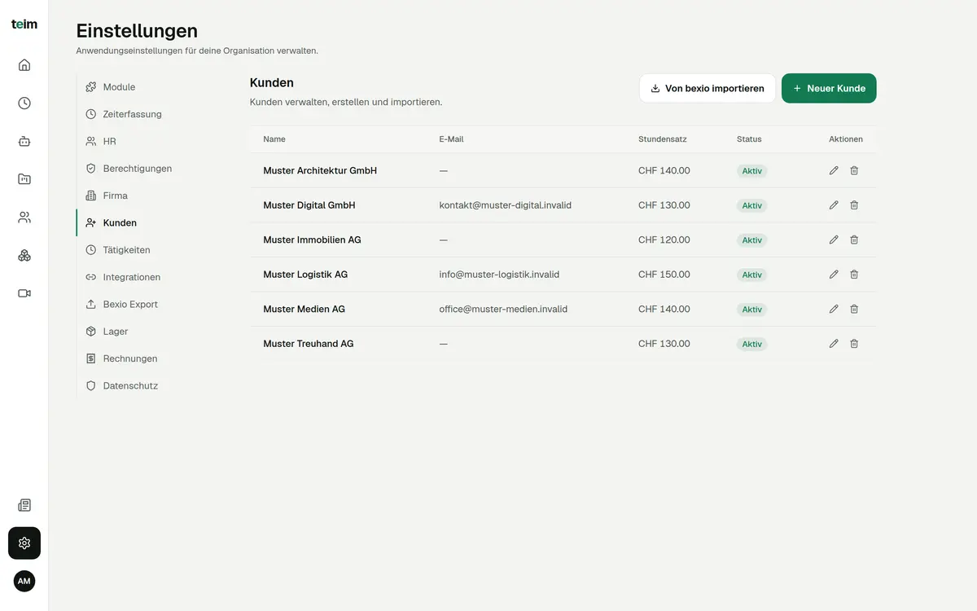This screenshot has height=611, width=977.
Task: Click Aktiv badge for Muster Treuhand AG
Action: 752,344
